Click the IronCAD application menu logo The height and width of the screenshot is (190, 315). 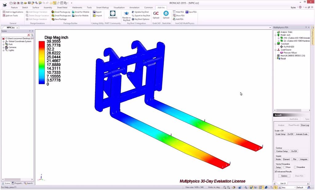click(4, 4)
